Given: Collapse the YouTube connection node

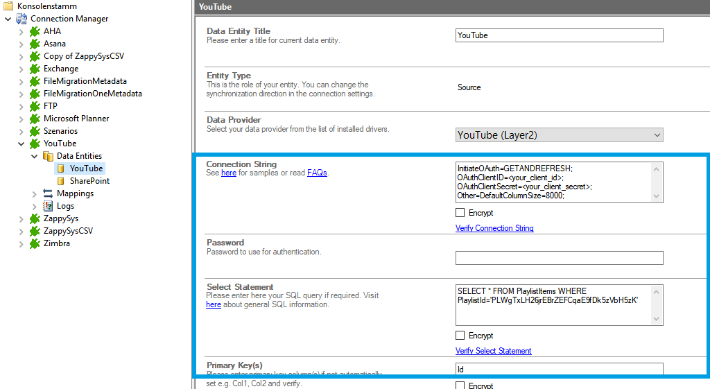Looking at the screenshot, I should tap(21, 144).
